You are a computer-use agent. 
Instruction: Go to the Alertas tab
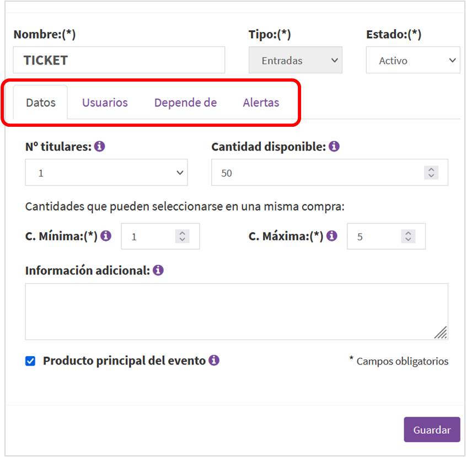(x=261, y=103)
